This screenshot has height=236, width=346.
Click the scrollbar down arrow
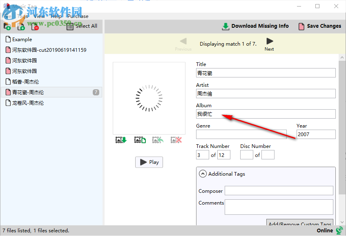[x=342, y=222]
